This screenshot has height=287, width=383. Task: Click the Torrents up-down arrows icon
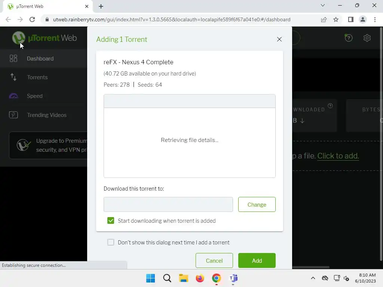point(13,77)
